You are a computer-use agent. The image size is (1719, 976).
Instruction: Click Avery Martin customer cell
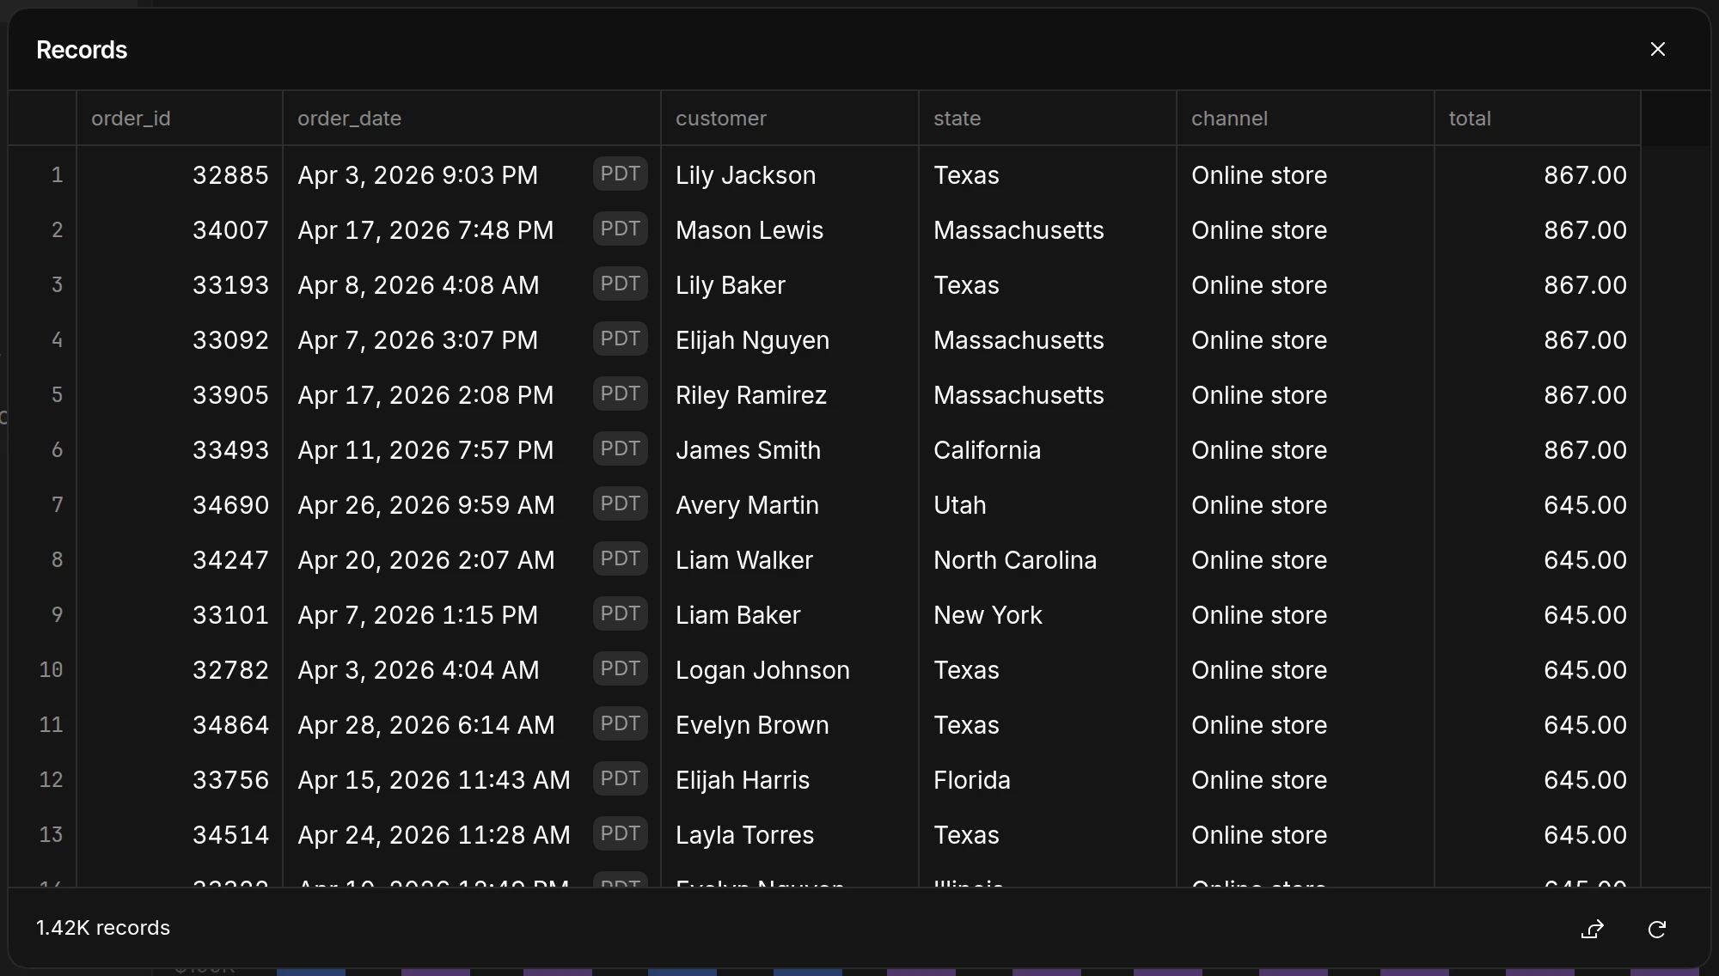click(x=790, y=504)
